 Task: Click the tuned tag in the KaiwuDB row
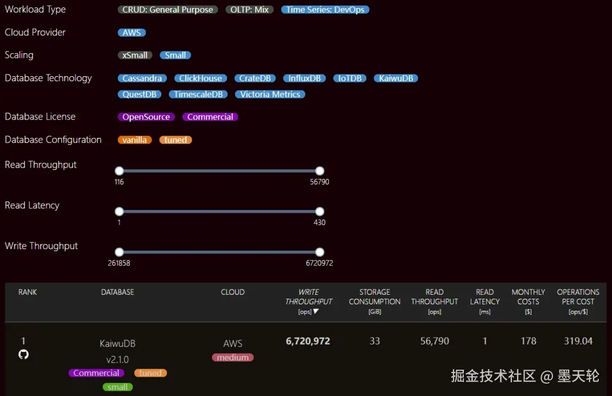[x=150, y=373]
